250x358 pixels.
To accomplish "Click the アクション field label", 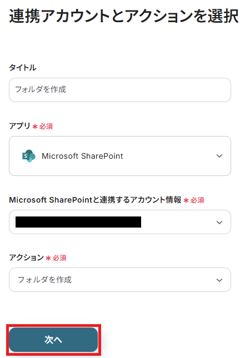I will pyautogui.click(x=26, y=258).
